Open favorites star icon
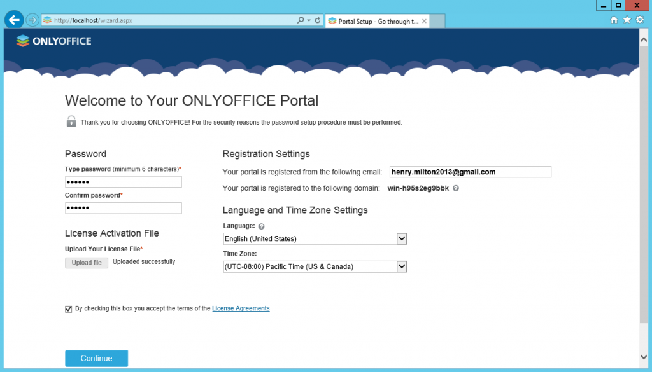This screenshot has width=652, height=372. coord(627,20)
